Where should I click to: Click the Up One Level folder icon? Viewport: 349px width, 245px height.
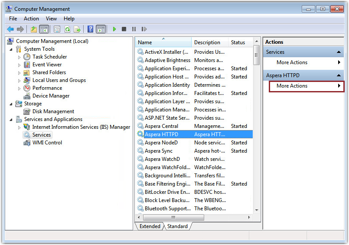(x=34, y=29)
